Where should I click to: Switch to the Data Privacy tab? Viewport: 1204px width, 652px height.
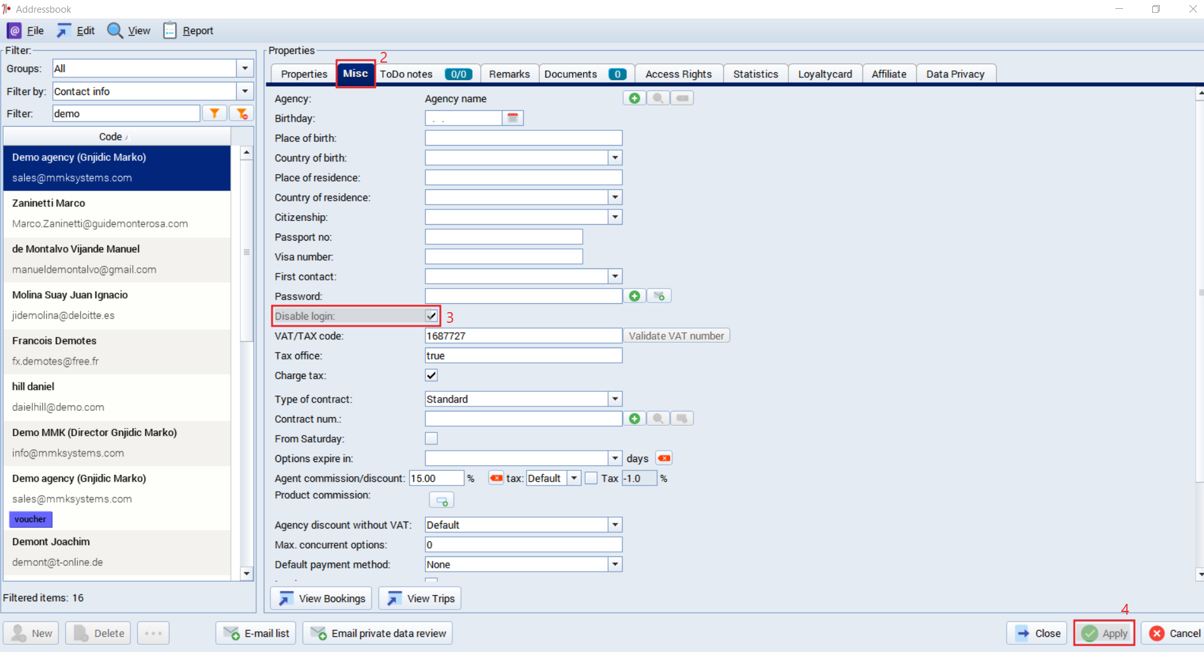[x=955, y=74]
